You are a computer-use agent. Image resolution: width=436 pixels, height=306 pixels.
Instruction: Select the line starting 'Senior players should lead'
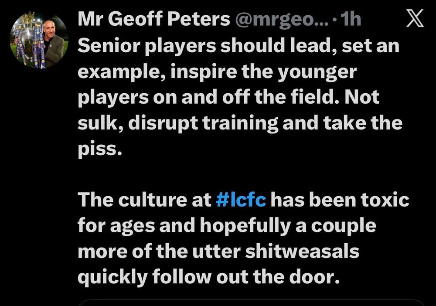[x=238, y=46]
